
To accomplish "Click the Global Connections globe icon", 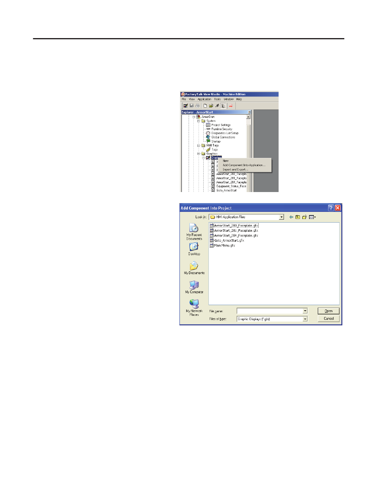I will coord(208,137).
